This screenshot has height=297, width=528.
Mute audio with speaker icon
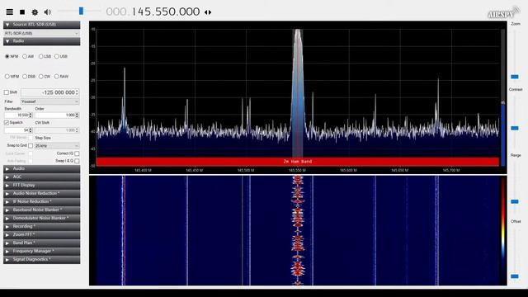point(48,12)
